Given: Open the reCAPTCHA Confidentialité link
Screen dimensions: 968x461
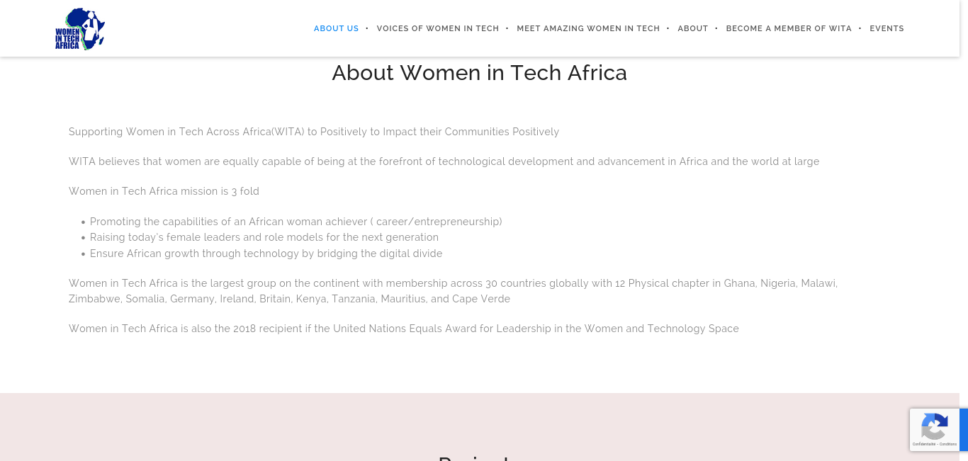Looking at the screenshot, I should click(x=923, y=444).
